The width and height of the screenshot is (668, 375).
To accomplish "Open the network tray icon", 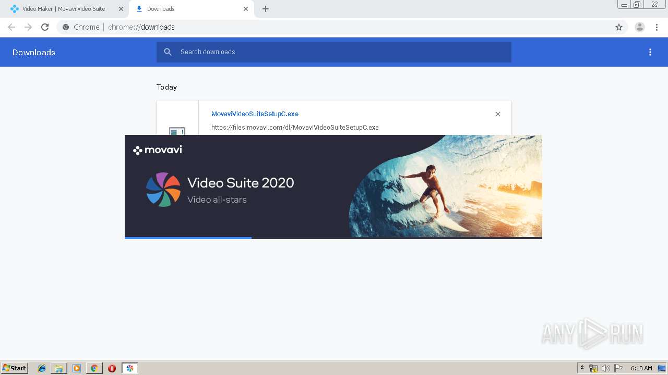I will coord(593,368).
